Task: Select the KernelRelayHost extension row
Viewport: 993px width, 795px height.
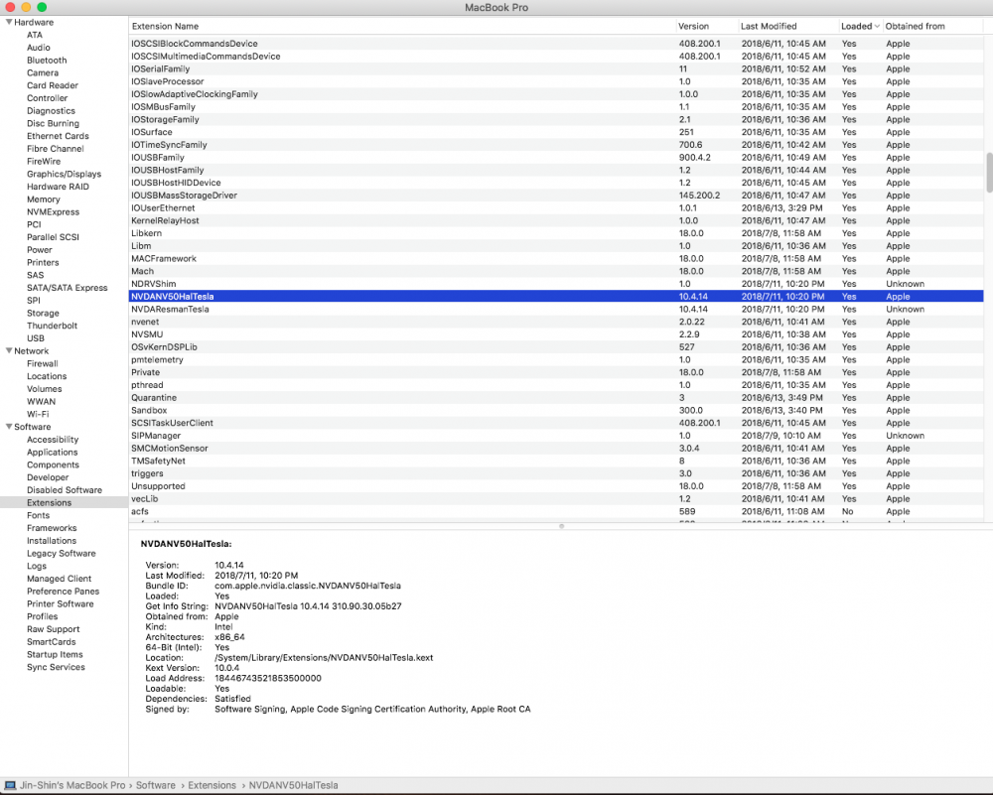Action: click(x=556, y=221)
